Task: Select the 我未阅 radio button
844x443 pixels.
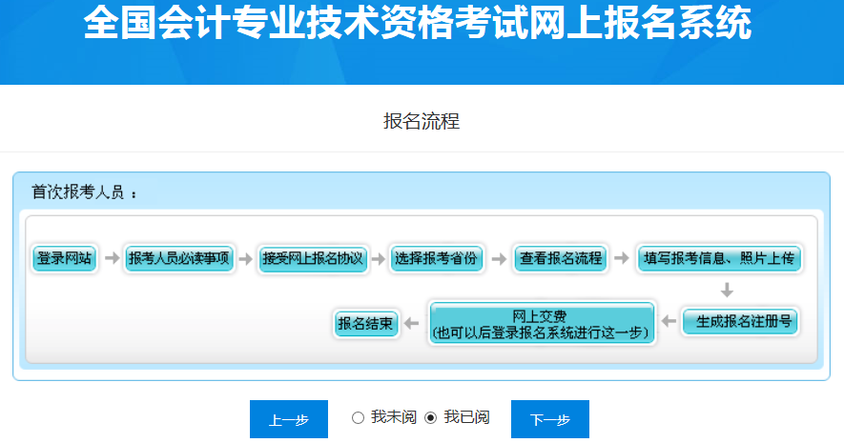Action: point(358,417)
